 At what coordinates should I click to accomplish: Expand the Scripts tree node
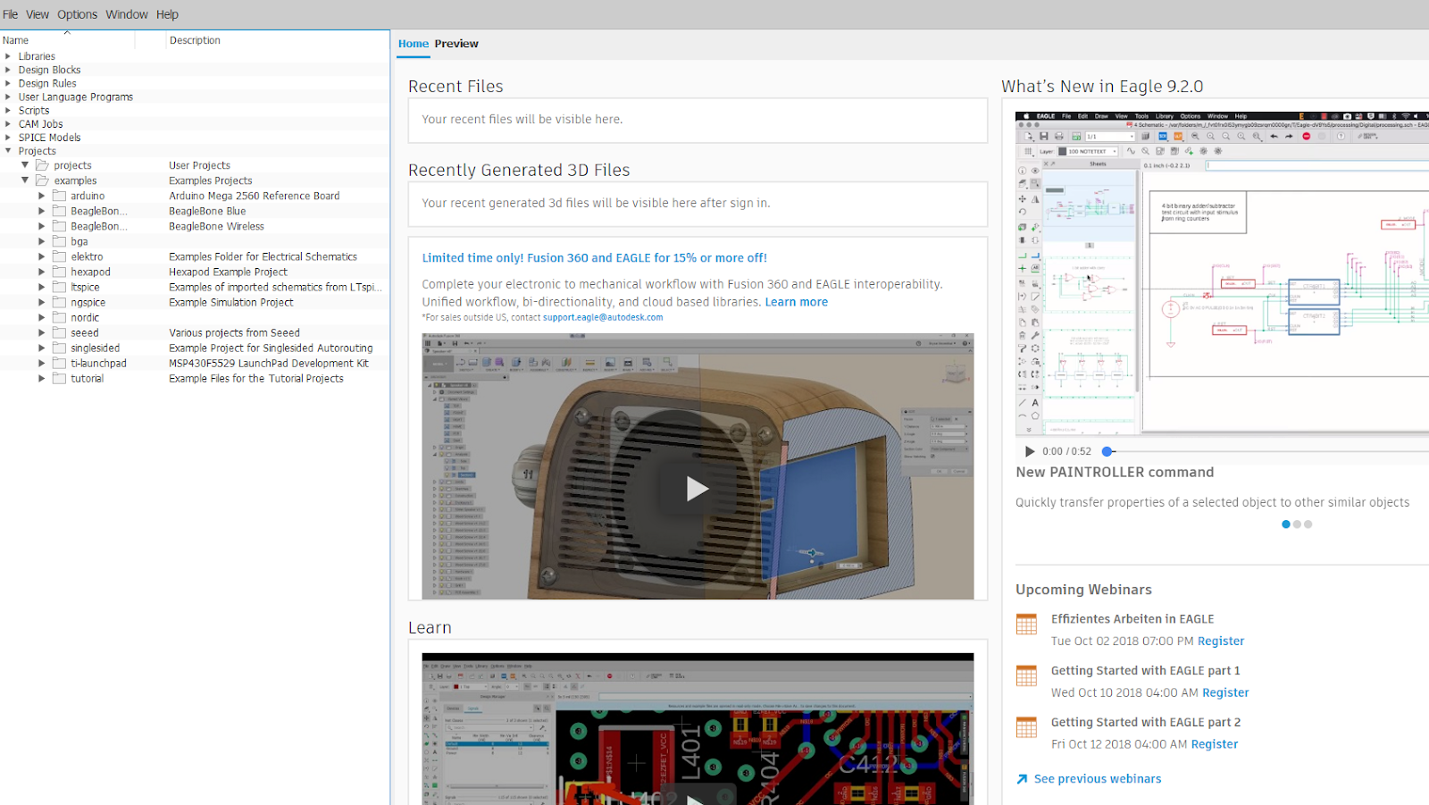tap(8, 111)
